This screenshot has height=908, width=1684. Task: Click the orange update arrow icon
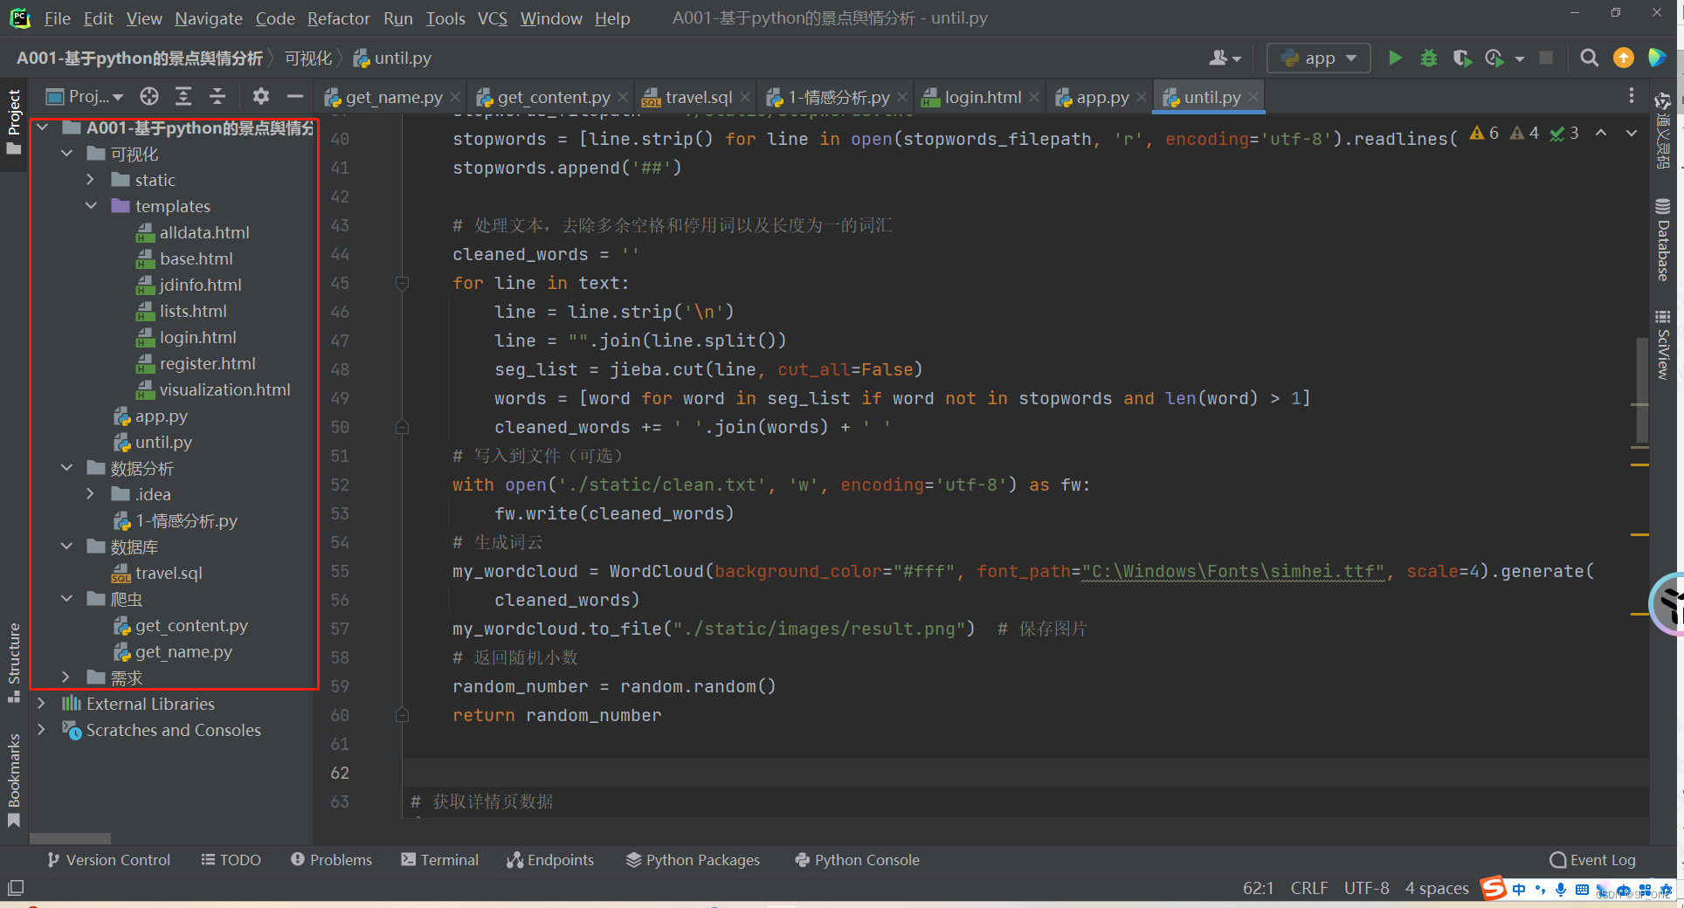tap(1623, 58)
